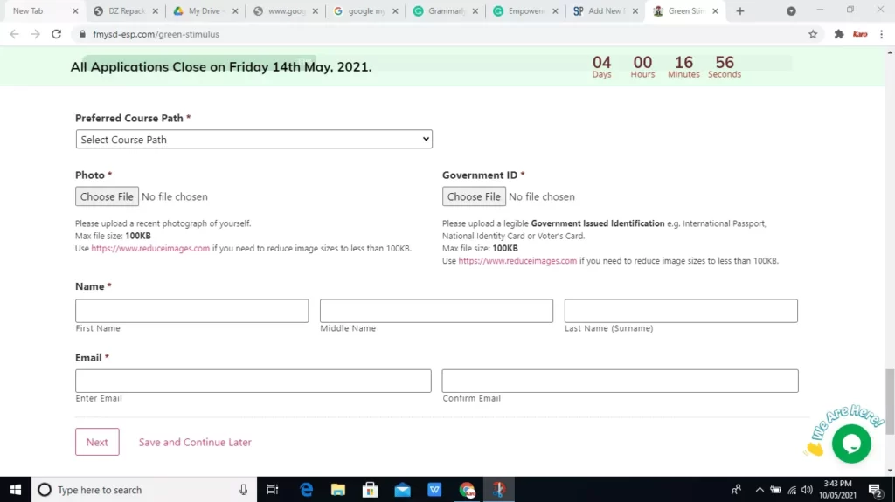
Task: Click the Last Name (Surname) field
Action: pos(681,311)
